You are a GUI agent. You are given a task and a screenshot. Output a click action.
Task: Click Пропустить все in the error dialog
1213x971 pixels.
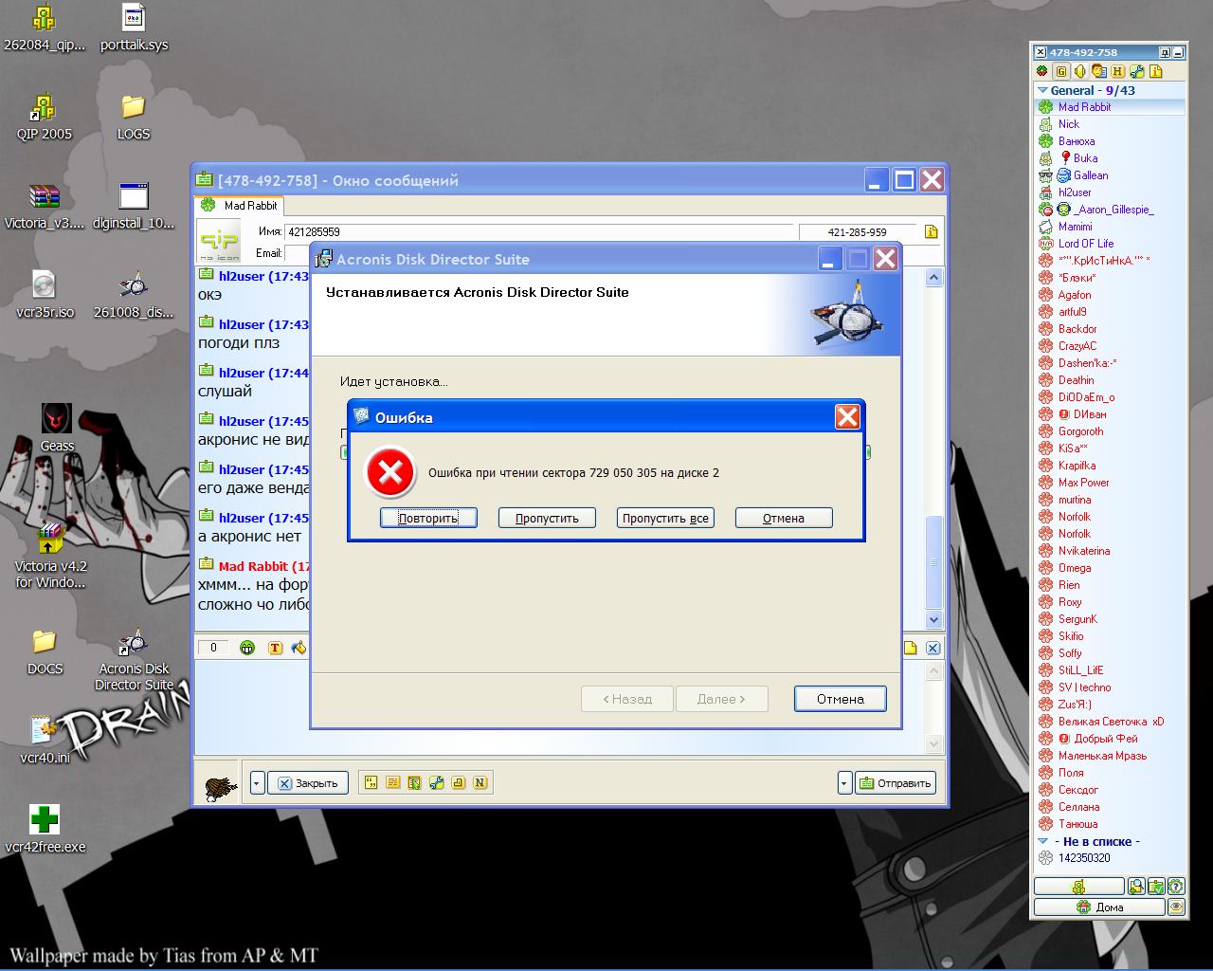[665, 518]
